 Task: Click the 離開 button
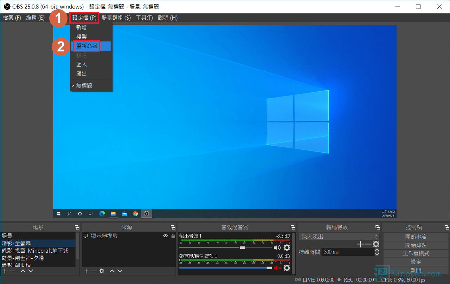click(x=416, y=270)
